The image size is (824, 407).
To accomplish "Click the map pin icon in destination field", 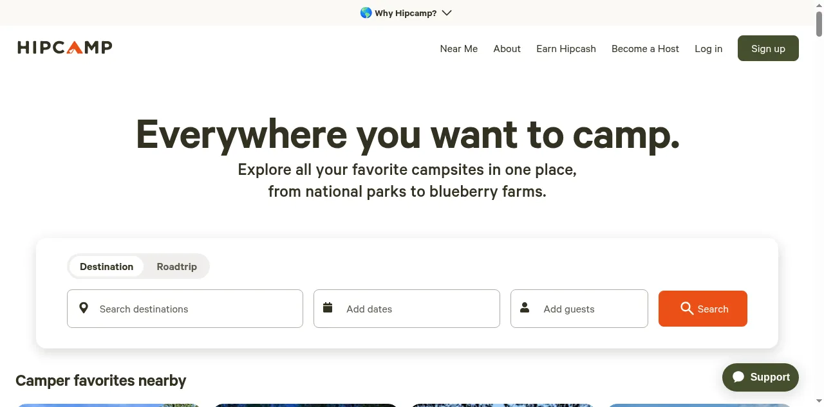I will (84, 308).
